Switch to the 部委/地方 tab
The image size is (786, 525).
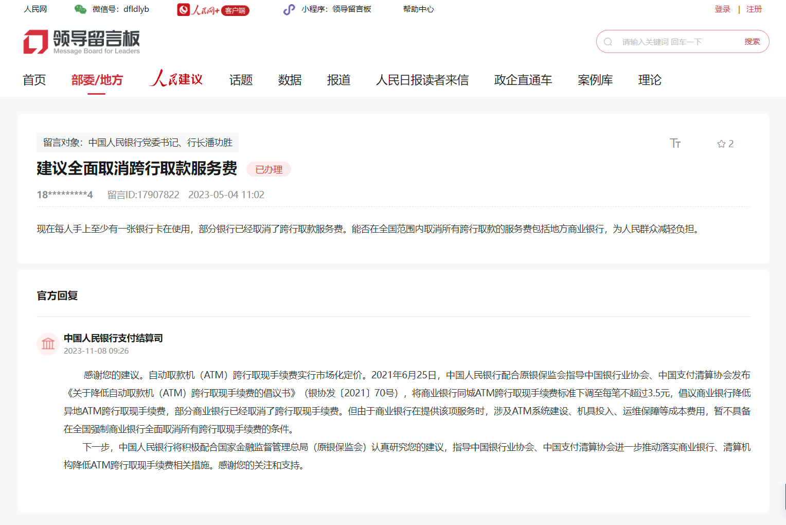point(97,80)
